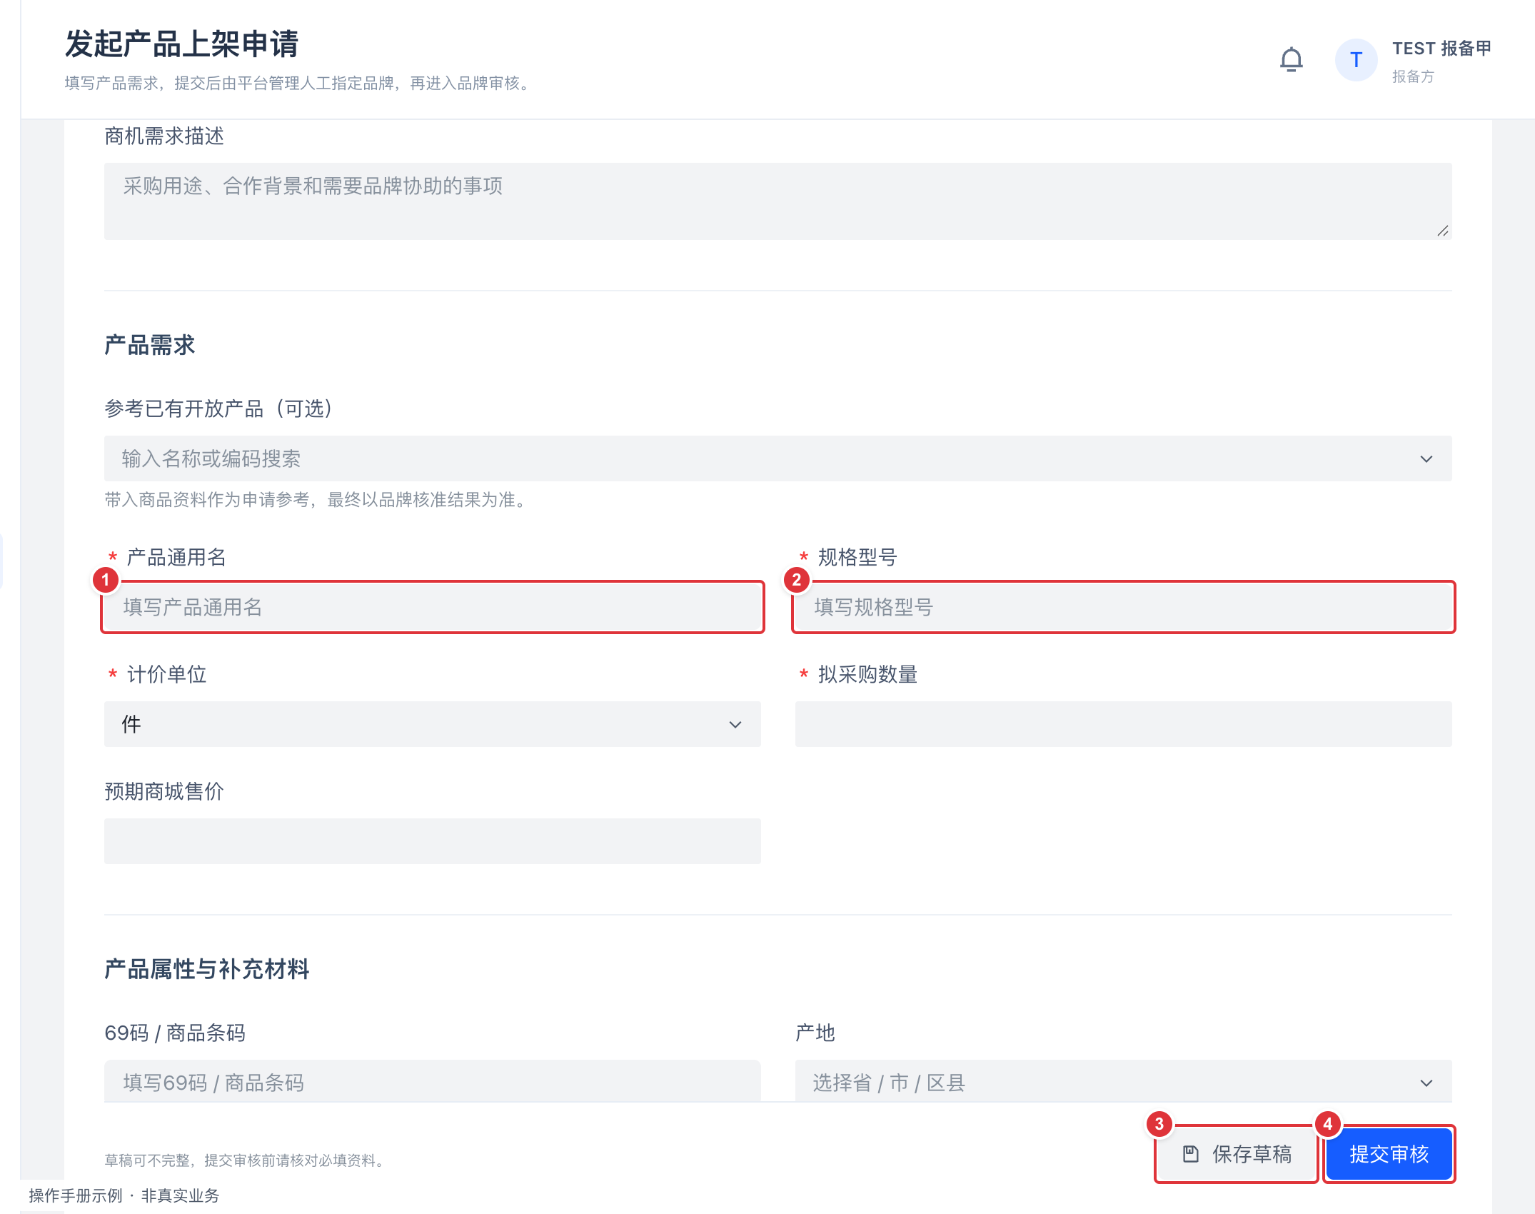
Task: Click the 拟采购数量 input field
Action: click(x=1124, y=724)
